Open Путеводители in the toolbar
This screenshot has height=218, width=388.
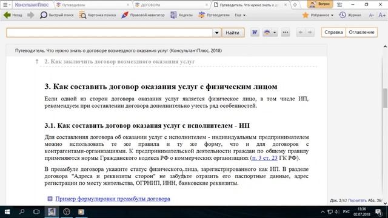tap(214, 15)
